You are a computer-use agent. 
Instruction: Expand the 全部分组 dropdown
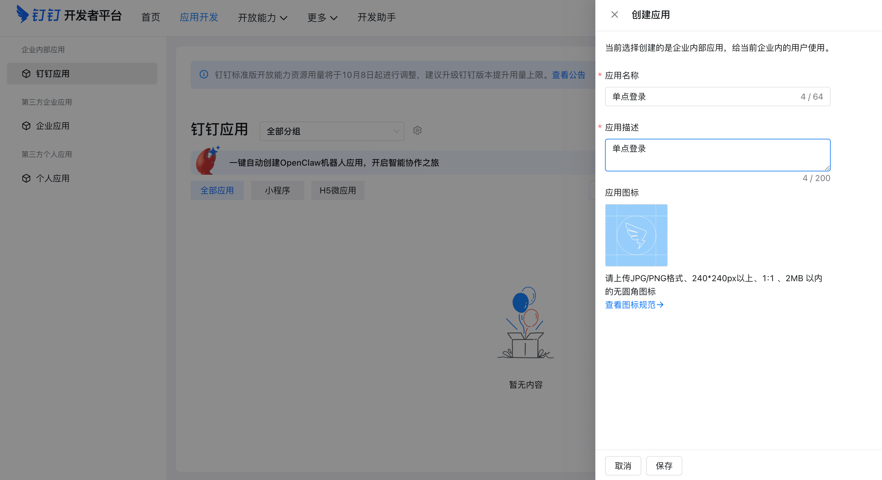(331, 131)
